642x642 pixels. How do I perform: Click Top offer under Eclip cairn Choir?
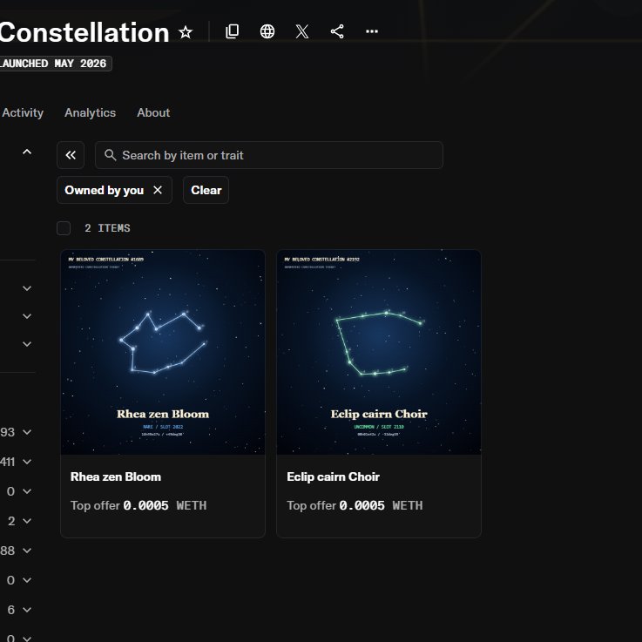coord(355,505)
